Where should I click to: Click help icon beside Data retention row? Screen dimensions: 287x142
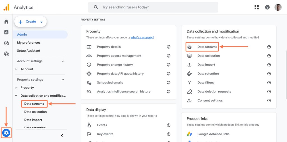[269, 74]
